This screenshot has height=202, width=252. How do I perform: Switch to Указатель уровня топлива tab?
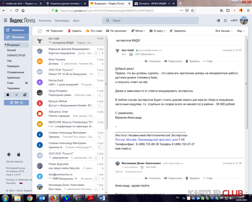(66, 3)
